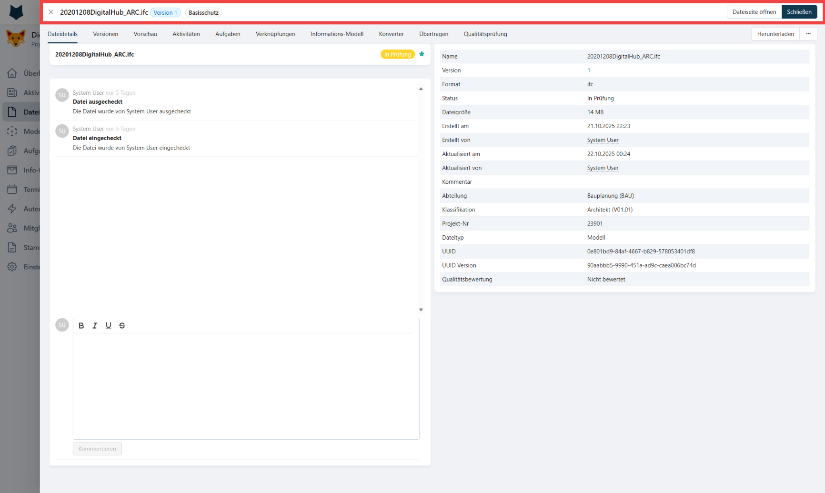825x493 pixels.
Task: Switch to the Dateidetails tab
Action: click(62, 34)
